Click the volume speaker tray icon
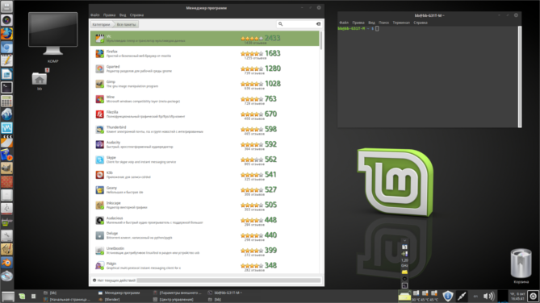Image resolution: width=540 pixels, height=303 pixels. point(488,296)
